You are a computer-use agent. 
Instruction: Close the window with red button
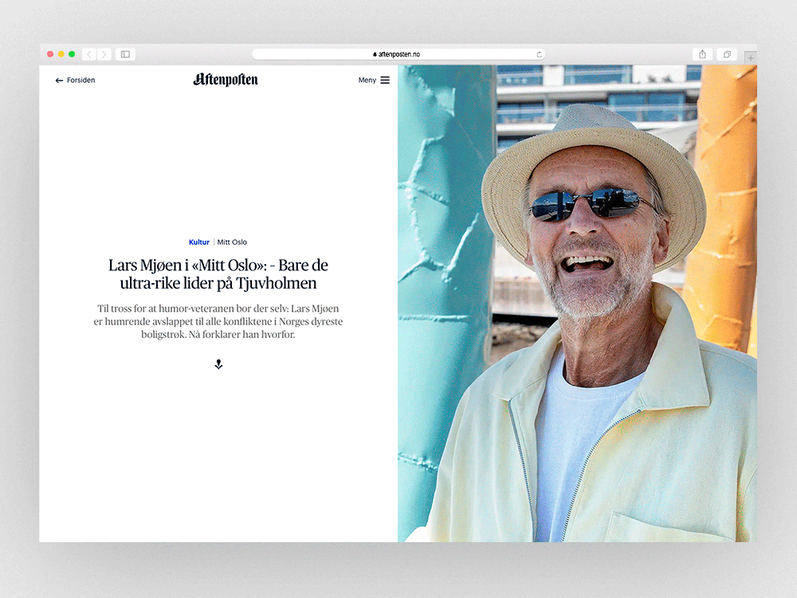50,54
